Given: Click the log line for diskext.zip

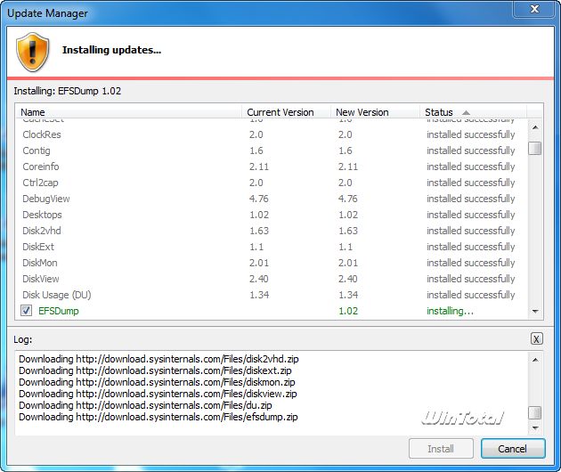Looking at the screenshot, I should tap(155, 370).
